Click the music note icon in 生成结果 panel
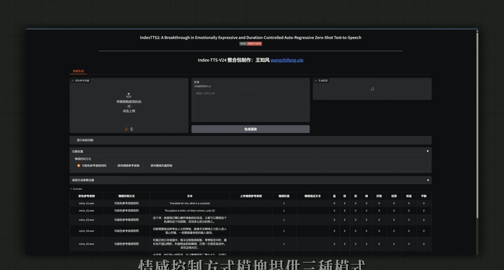Image resolution: width=504 pixels, height=270 pixels. [x=372, y=89]
